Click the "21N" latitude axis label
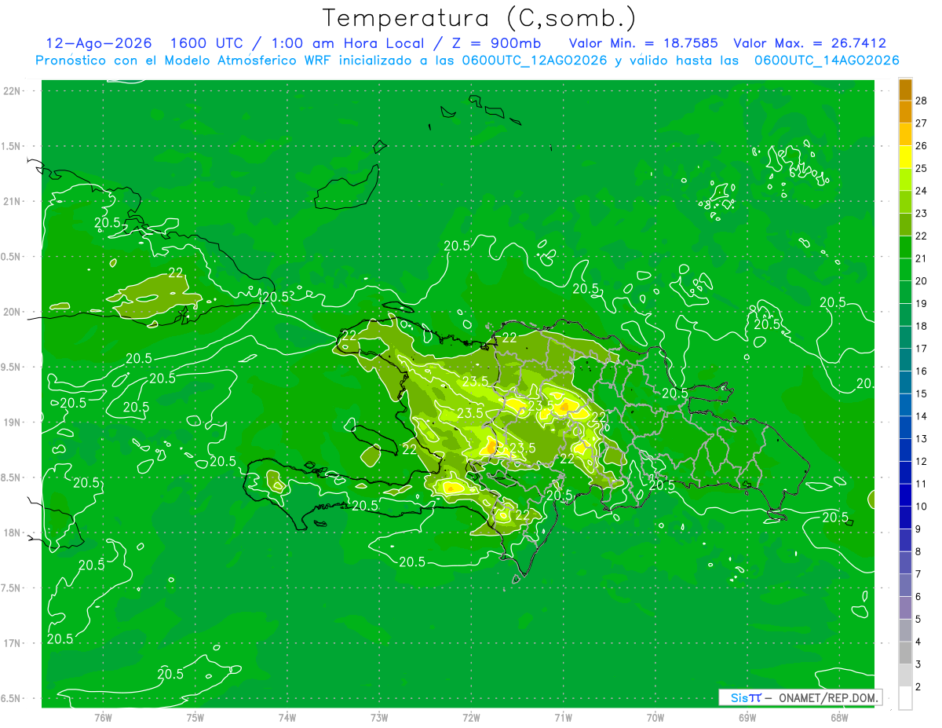 (x=13, y=201)
